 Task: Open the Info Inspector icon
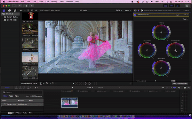coord(142,11)
